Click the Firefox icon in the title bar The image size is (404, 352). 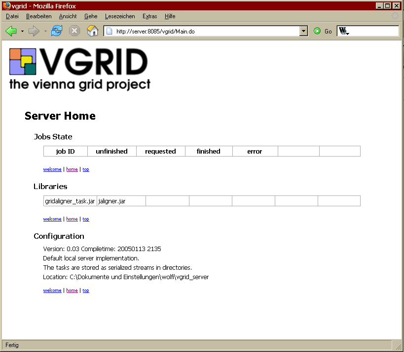tap(7, 5)
